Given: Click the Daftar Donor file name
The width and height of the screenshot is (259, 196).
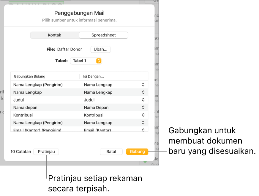Looking at the screenshot, I should coord(70,49).
